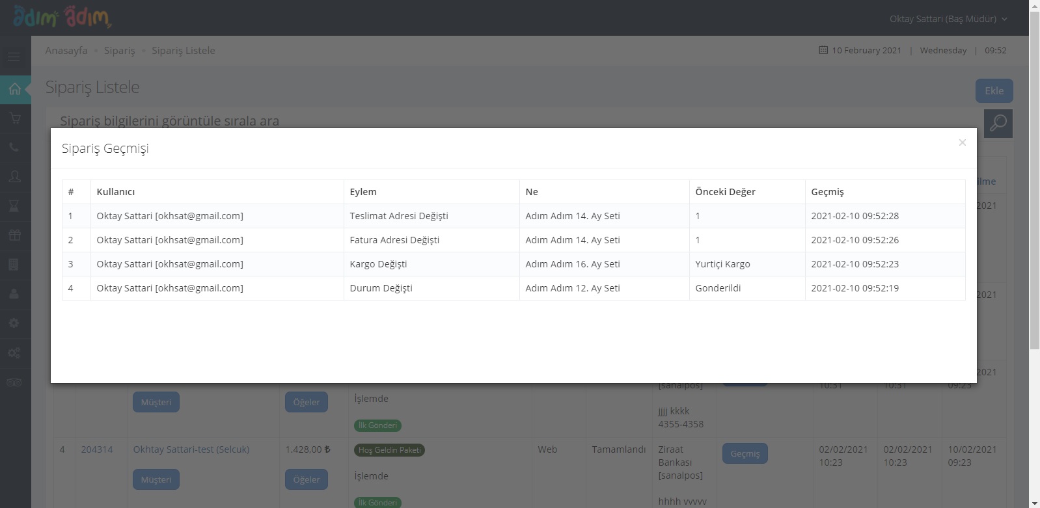This screenshot has width=1040, height=508.
Task: Open the hourglass sidebar icon
Action: point(14,206)
